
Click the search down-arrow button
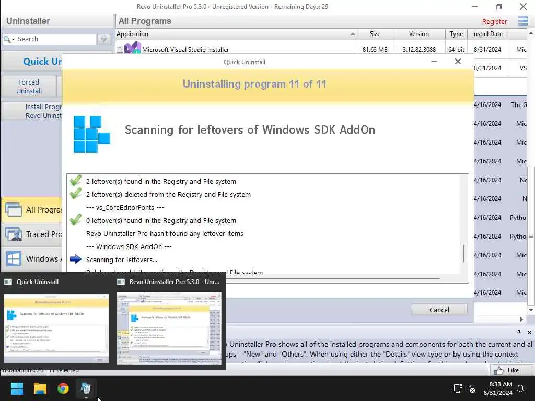(104, 39)
